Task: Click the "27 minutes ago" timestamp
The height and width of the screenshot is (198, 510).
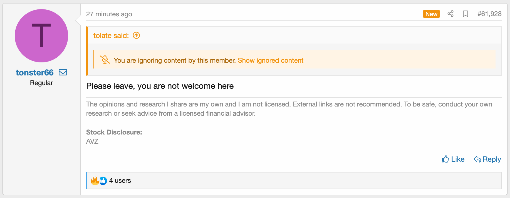Action: point(109,14)
